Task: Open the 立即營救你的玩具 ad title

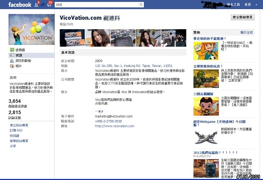Action: point(208,66)
